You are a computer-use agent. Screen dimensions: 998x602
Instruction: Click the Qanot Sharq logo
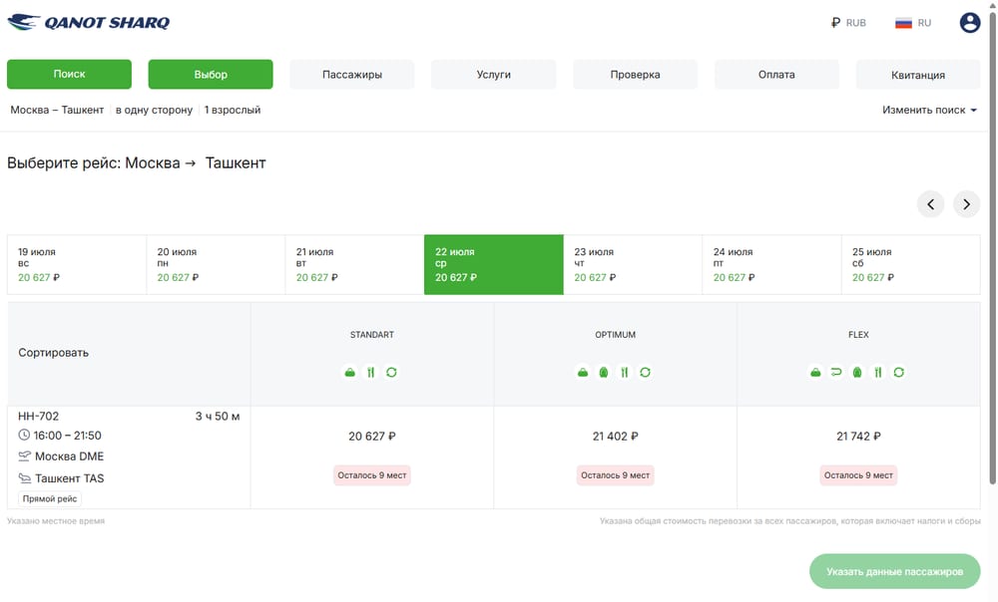click(x=89, y=22)
